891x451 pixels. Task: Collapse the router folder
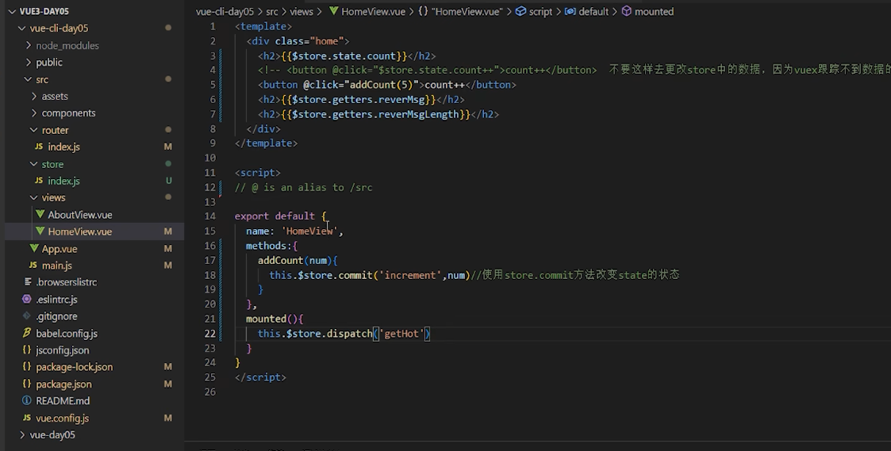[34, 129]
